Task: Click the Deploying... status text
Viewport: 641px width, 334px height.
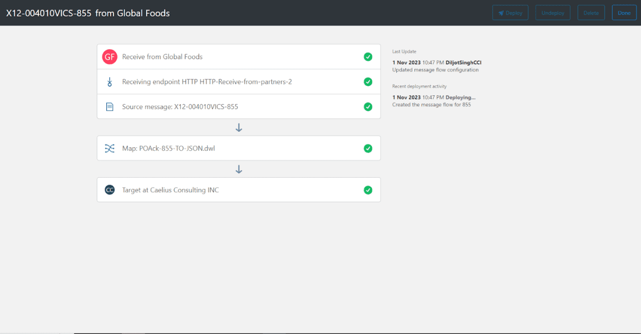Action: [x=460, y=98]
